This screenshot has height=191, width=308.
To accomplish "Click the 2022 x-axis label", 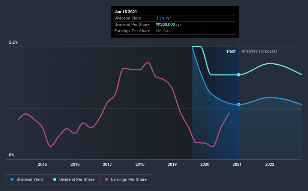I will click(x=270, y=164).
